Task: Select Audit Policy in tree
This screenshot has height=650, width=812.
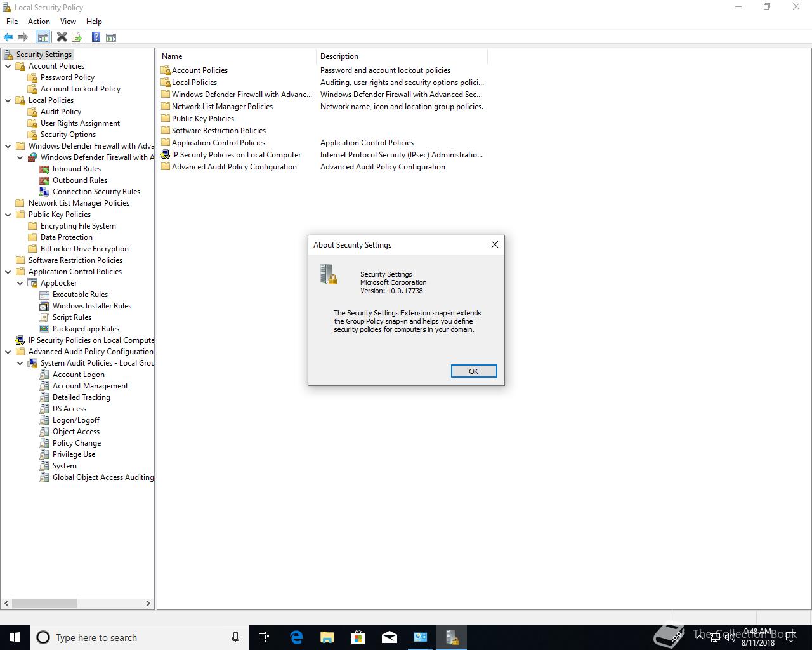Action: point(61,112)
